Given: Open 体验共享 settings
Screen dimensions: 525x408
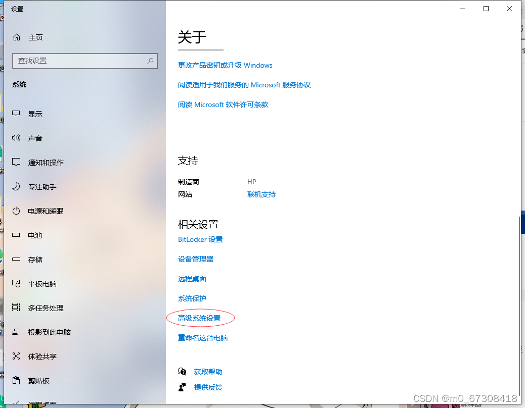Looking at the screenshot, I should coord(42,356).
